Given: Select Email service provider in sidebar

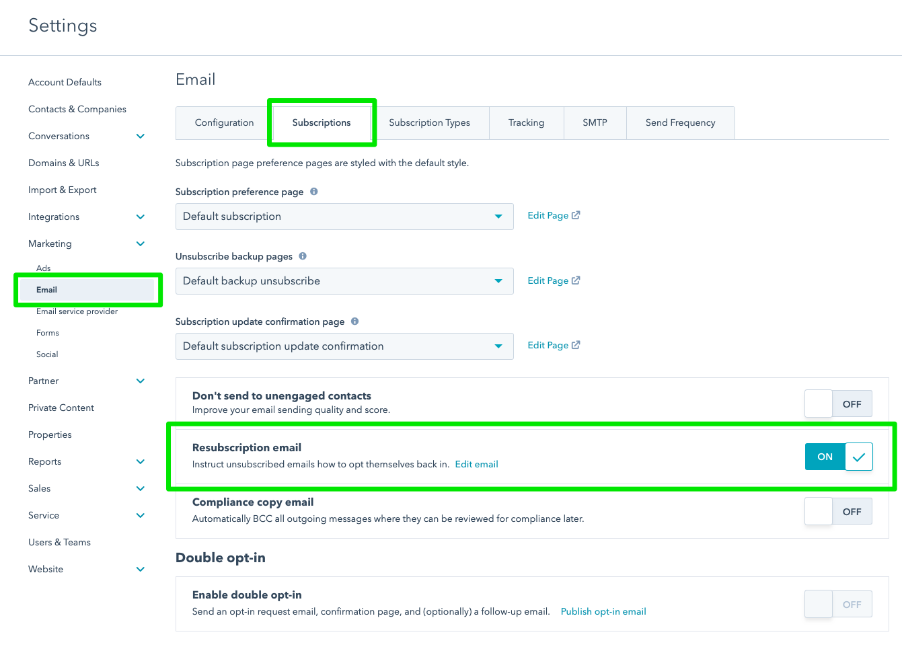Looking at the screenshot, I should (77, 311).
